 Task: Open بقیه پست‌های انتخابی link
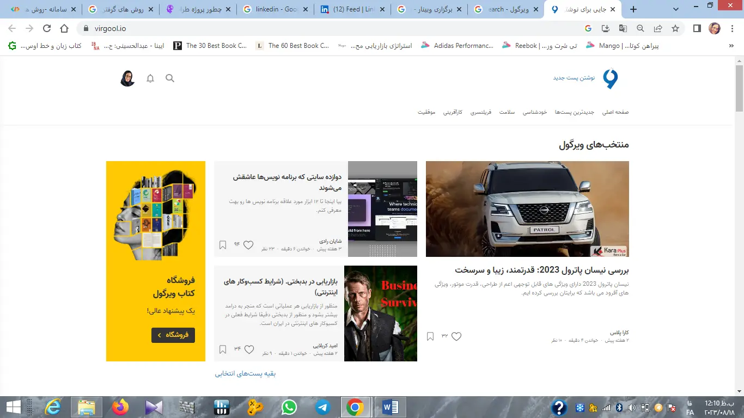(245, 374)
